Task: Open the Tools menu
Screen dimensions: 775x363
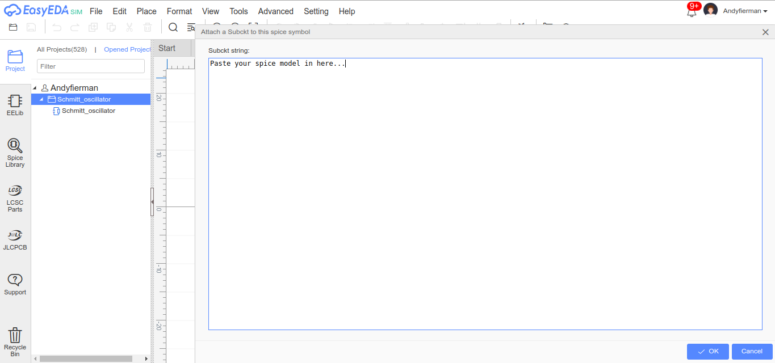Action: (238, 11)
